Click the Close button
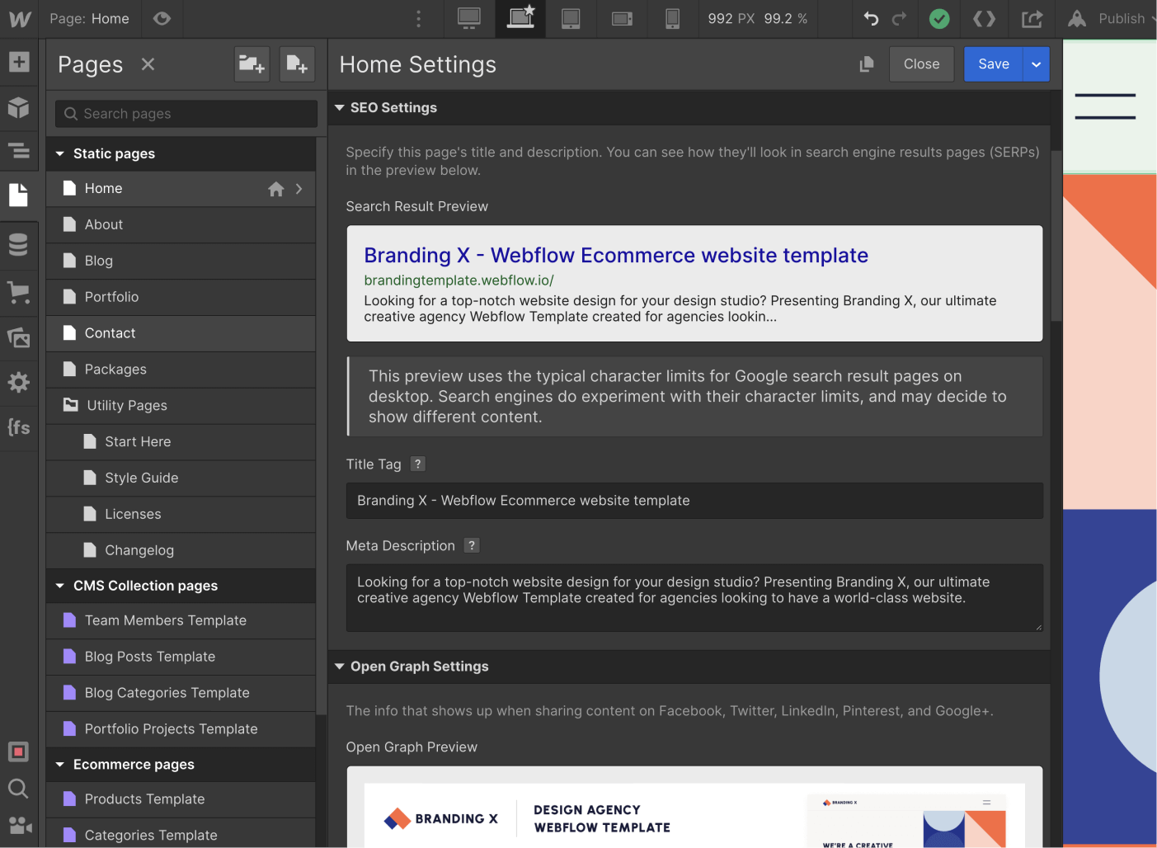1157x848 pixels. [x=921, y=64]
